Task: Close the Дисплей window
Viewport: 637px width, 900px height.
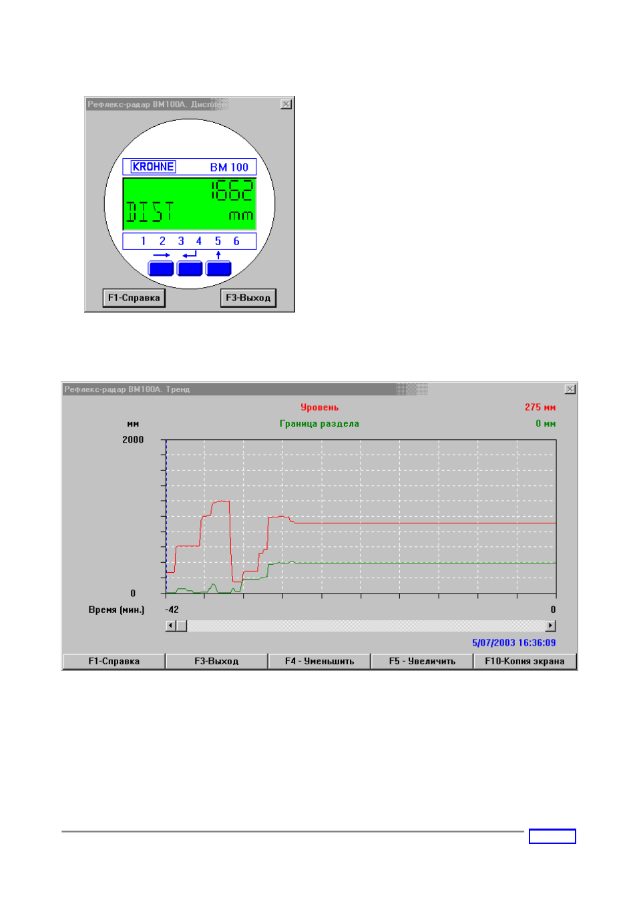Action: click(x=286, y=104)
